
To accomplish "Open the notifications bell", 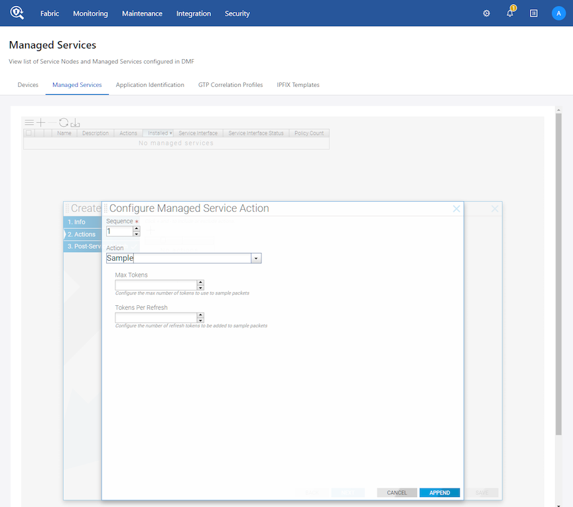I will tap(510, 13).
